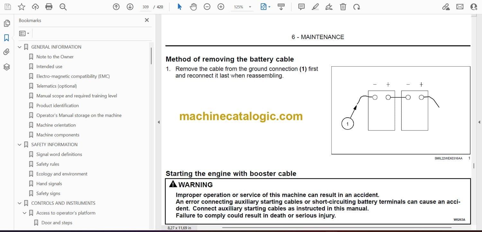Toggle the Layers panel icon
The image size is (482, 232).
click(6, 67)
